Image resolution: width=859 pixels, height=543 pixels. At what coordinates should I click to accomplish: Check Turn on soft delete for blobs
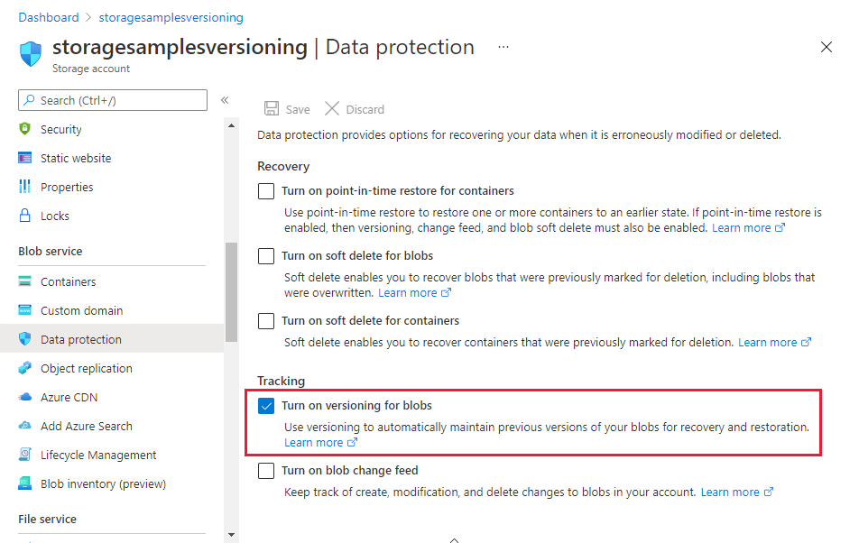click(266, 255)
